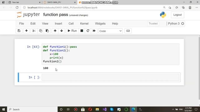Open the Kernel menu
200x112 pixels.
pos(84,24)
